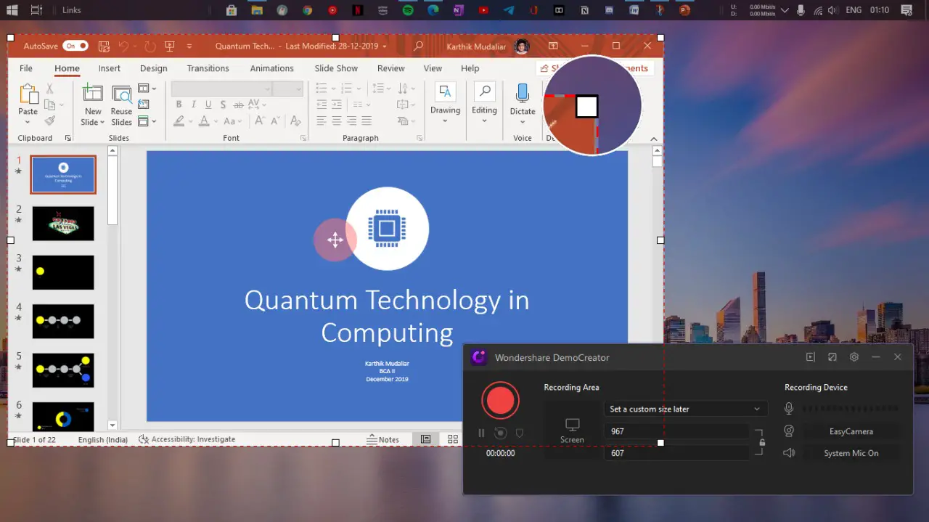Apply strikethrough formatting
This screenshot has height=522, width=929.
[239, 104]
